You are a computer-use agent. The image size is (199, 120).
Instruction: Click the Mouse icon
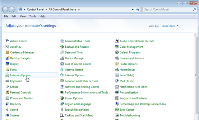[x=7, y=87]
